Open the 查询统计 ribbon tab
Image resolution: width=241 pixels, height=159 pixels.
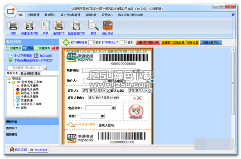pyautogui.click(x=91, y=15)
